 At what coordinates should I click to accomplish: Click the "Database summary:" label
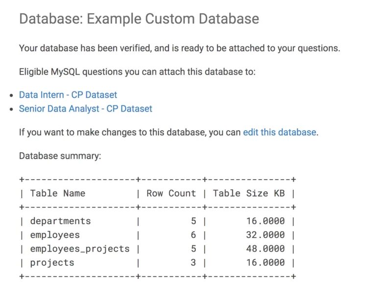(x=60, y=156)
